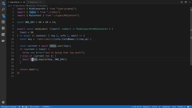Open the Manage gear at the activity bar bottom
The height and width of the screenshot is (108, 192).
(x=3, y=102)
